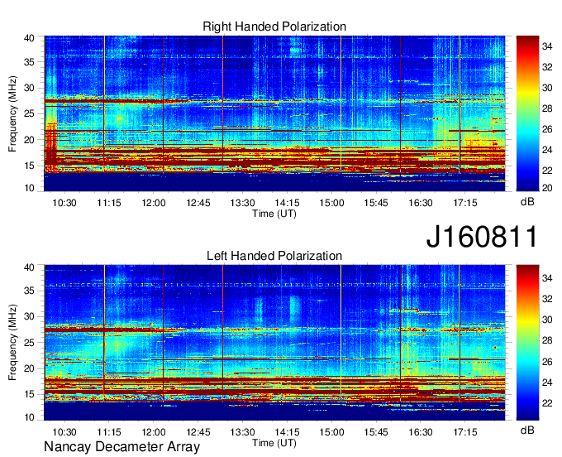The image size is (562, 457).
Task: Click the '12:45' tick on the bottom plot
Action: click(198, 432)
